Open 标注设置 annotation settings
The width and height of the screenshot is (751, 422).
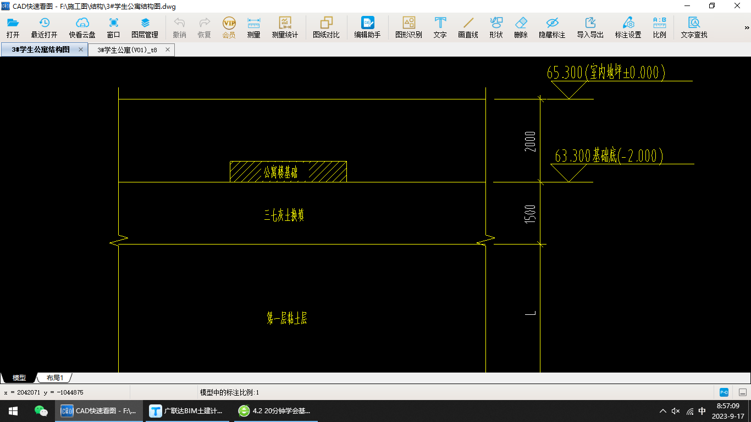[x=628, y=28]
